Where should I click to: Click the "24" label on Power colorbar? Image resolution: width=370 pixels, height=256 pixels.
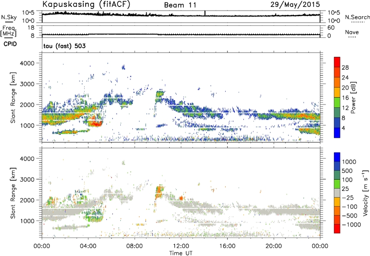coord(345,78)
